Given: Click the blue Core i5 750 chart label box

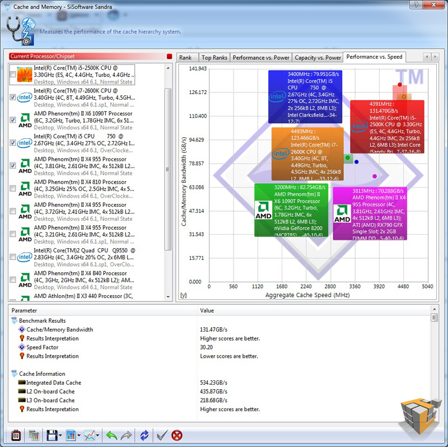Looking at the screenshot, I should [x=305, y=97].
